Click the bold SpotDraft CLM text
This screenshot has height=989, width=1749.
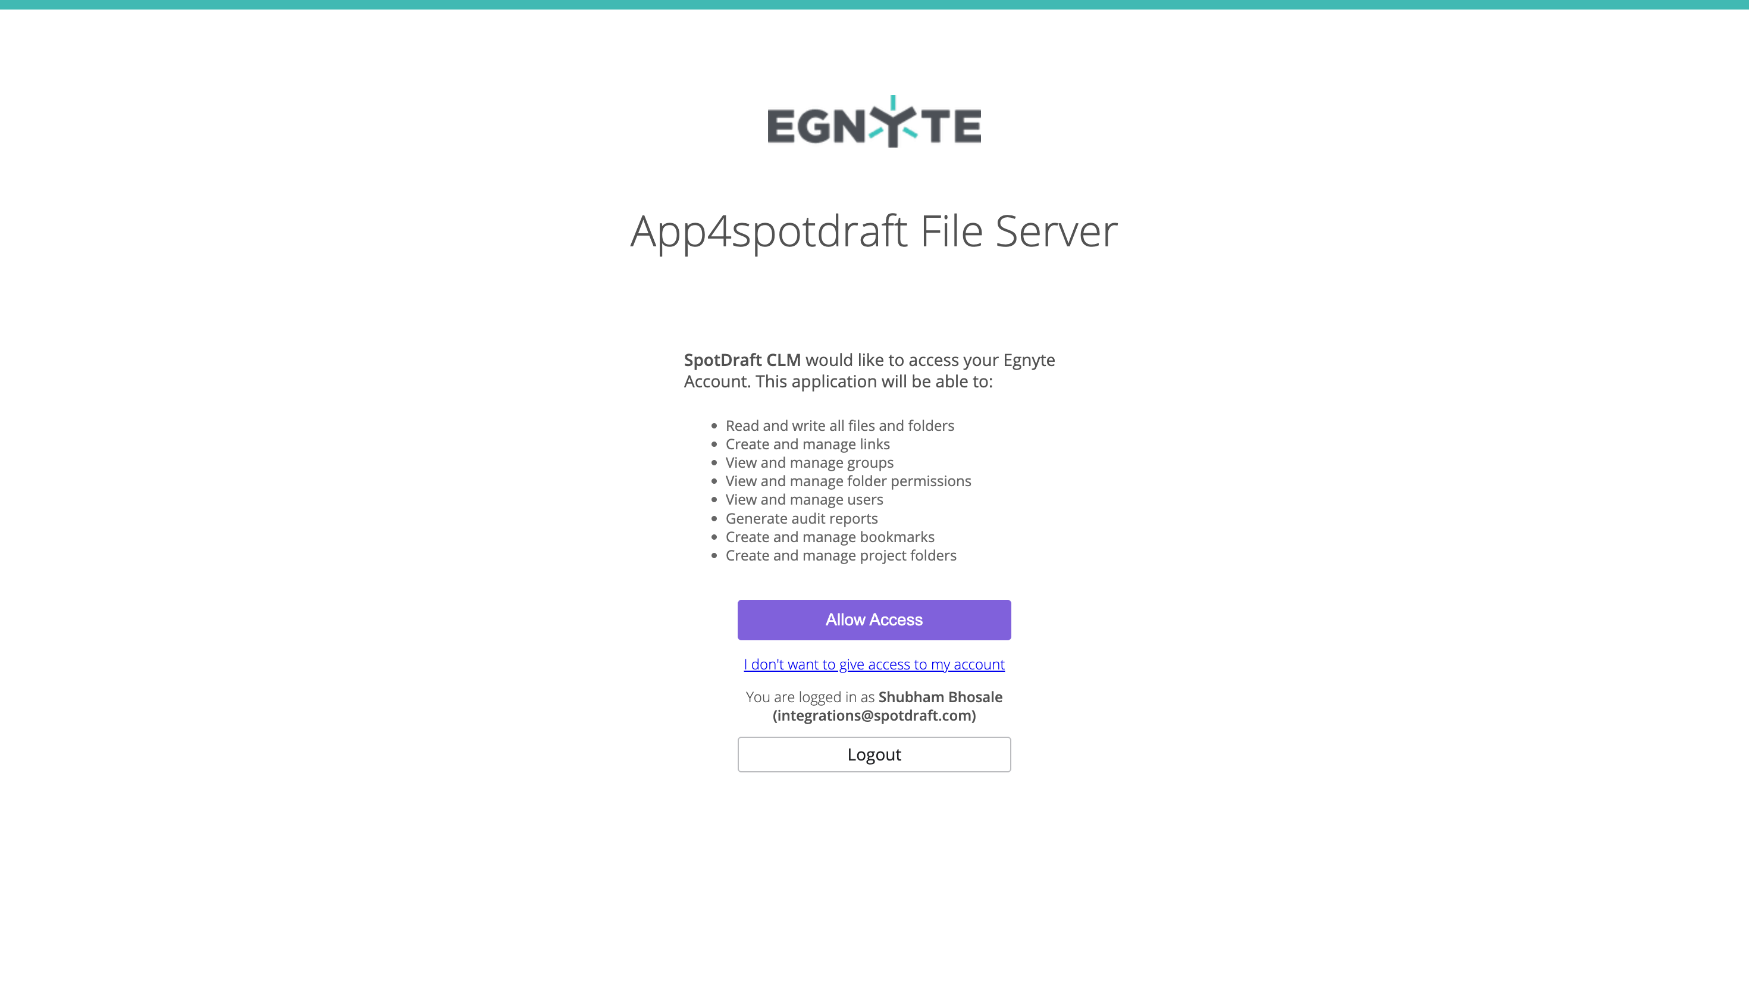coord(742,360)
